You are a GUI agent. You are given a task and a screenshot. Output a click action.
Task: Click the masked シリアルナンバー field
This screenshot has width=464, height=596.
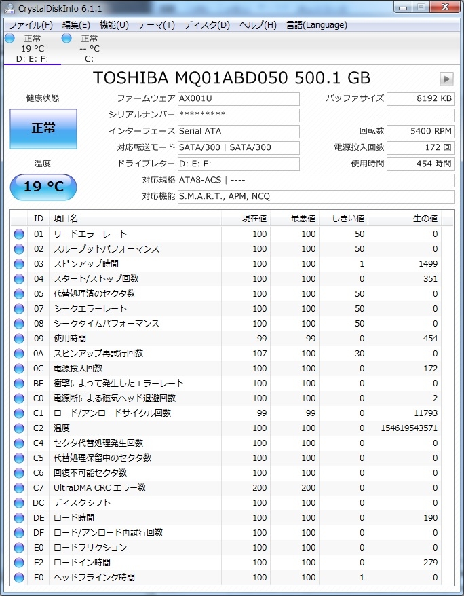(x=239, y=115)
